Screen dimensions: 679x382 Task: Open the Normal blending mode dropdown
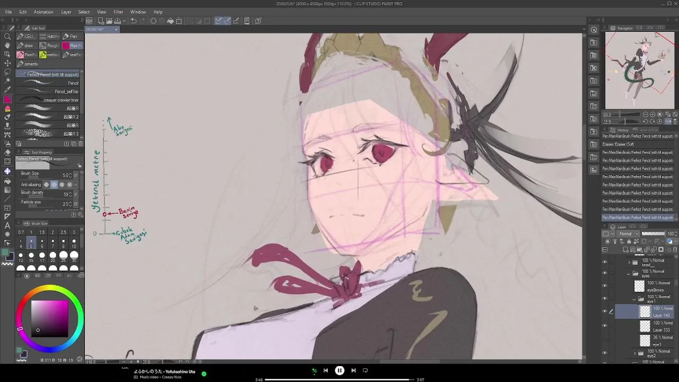(x=629, y=233)
